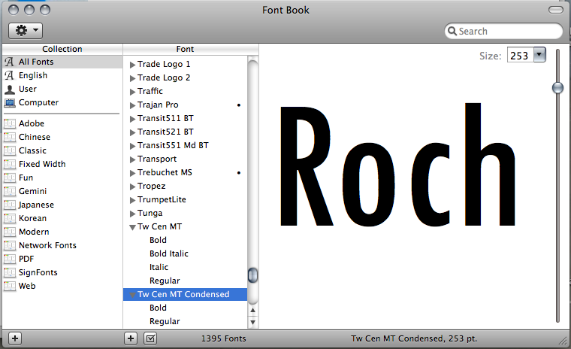Click the Font column header
The height and width of the screenshot is (349, 571).
(185, 49)
